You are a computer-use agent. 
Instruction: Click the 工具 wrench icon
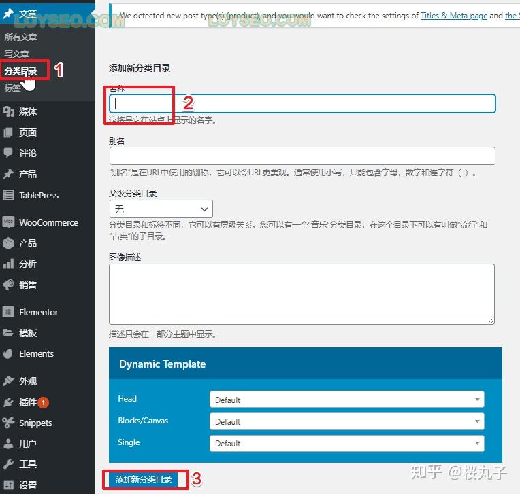[8, 464]
